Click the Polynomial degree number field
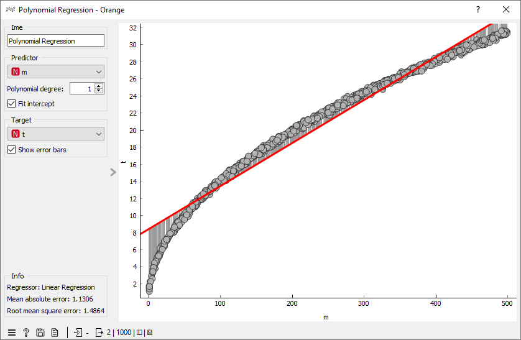 (81, 89)
